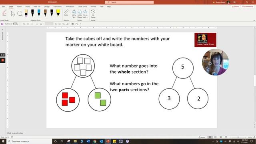Select the first black pen

point(32,13)
